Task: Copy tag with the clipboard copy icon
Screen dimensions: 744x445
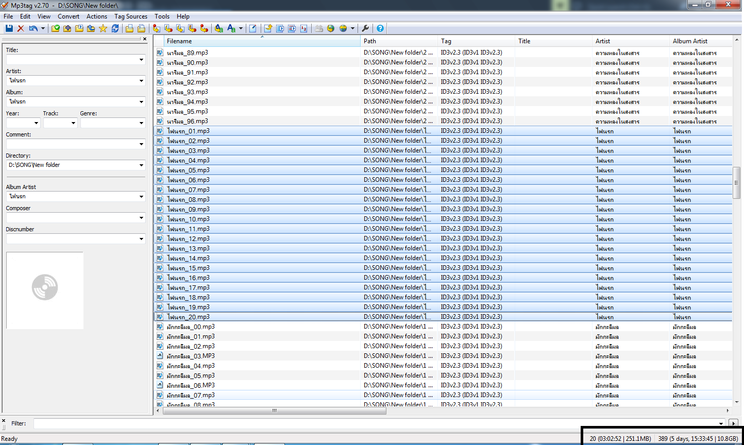Action: coord(129,28)
